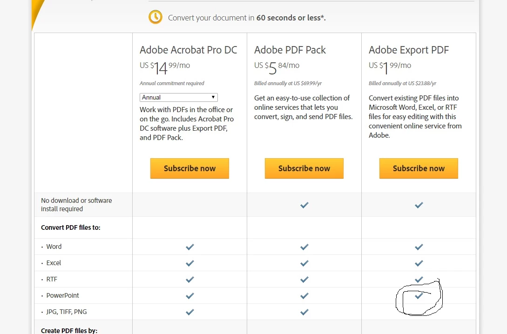Click the Adobe Acrobat Pro DC heading

coord(188,50)
